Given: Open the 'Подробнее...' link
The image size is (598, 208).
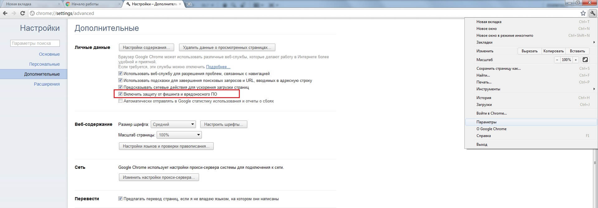Looking at the screenshot, I should pos(218,67).
